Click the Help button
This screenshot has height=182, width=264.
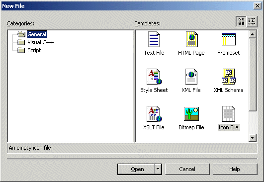[235, 169]
